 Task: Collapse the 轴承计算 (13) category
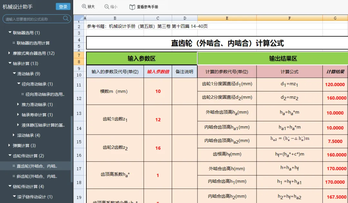(x=10, y=63)
